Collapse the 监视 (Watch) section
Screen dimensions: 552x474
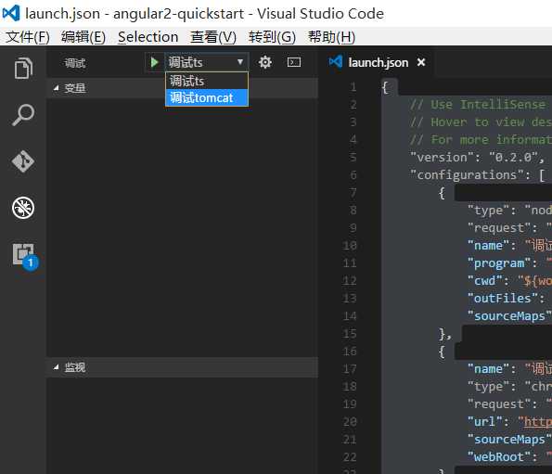point(182,367)
